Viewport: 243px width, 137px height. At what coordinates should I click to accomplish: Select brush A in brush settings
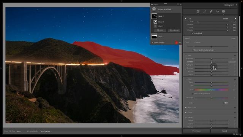tap(185, 19)
